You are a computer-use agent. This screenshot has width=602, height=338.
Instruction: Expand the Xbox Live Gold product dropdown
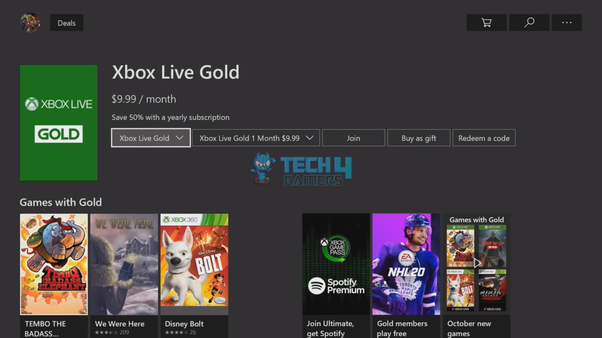click(151, 138)
